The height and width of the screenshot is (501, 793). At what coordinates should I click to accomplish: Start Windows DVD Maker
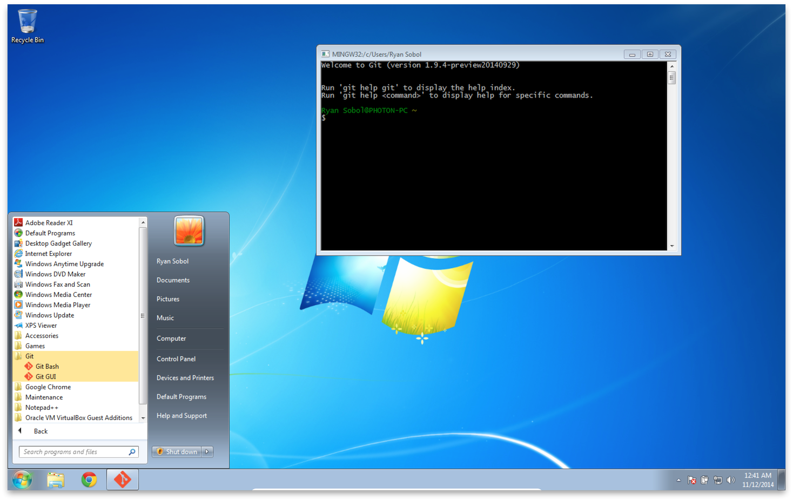coord(75,274)
